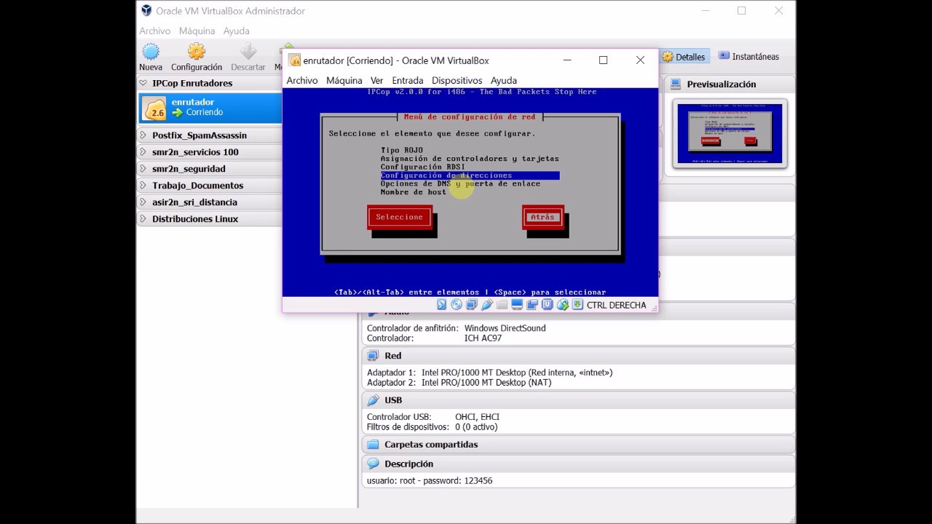The image size is (932, 524).
Task: Click the Previsualización panel header
Action: (x=729, y=84)
